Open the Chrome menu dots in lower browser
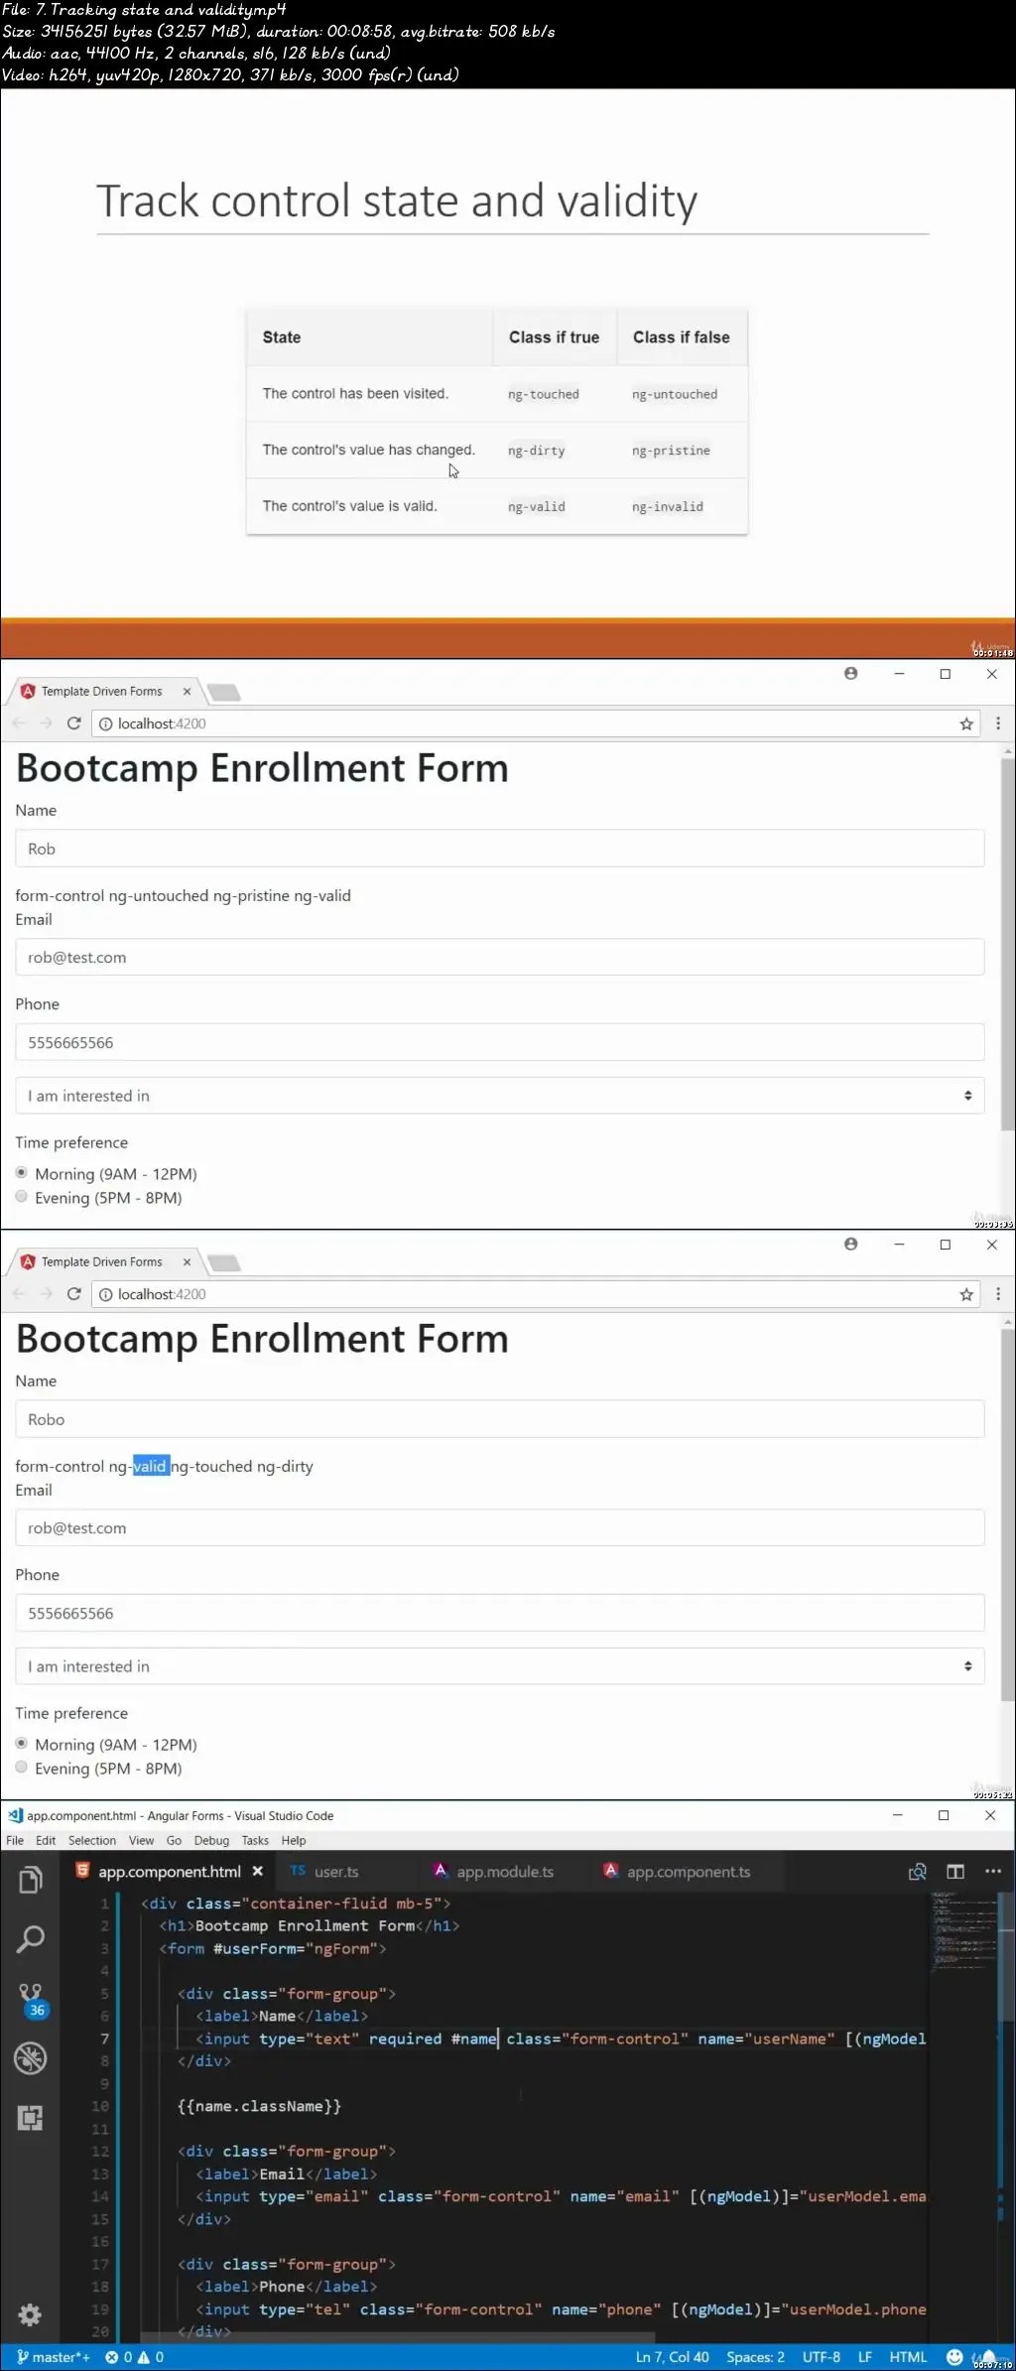 [x=998, y=1294]
